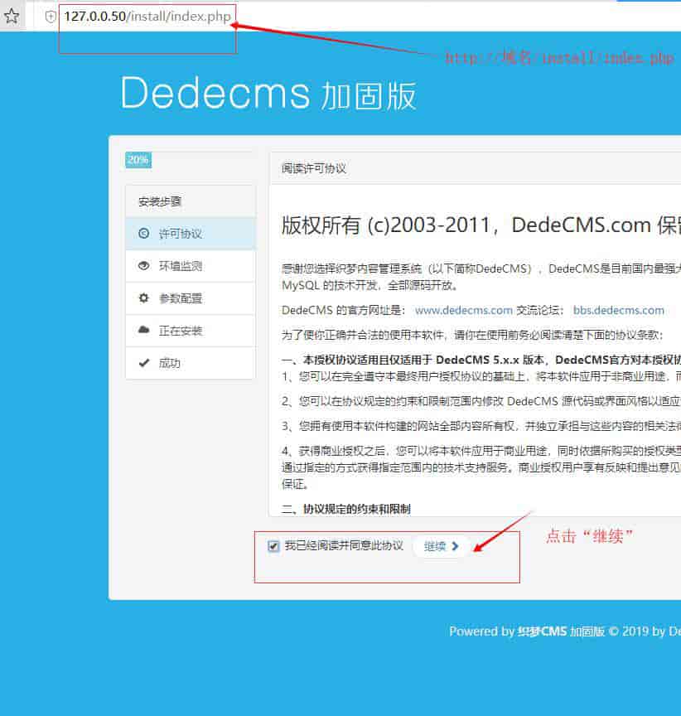681x716 pixels.
Task: Select the checkmark icon beside 成功
Action: [x=143, y=362]
